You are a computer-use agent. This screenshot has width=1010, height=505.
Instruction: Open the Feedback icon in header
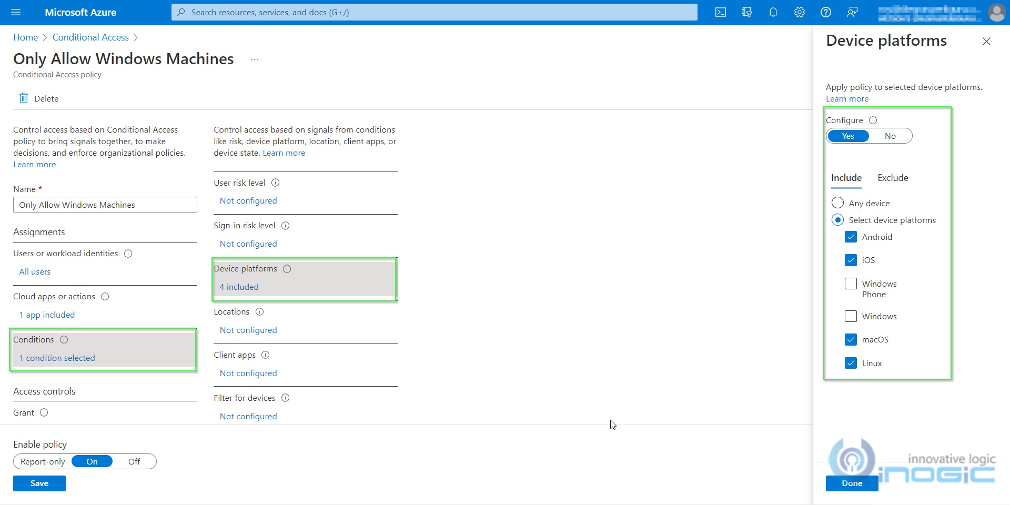point(852,13)
